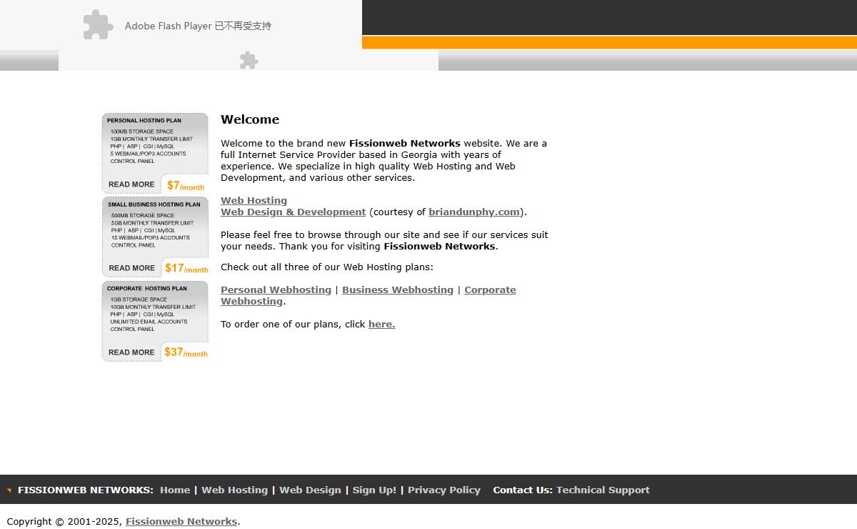Image resolution: width=857 pixels, height=529 pixels.
Task: Click the 'here.' order link
Action: (381, 325)
